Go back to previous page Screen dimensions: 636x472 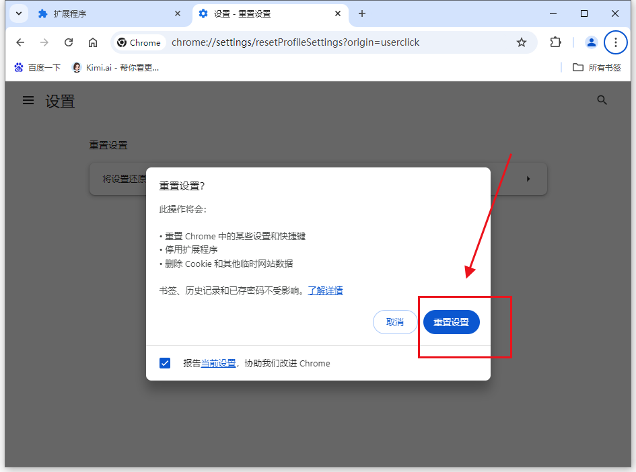click(x=20, y=42)
